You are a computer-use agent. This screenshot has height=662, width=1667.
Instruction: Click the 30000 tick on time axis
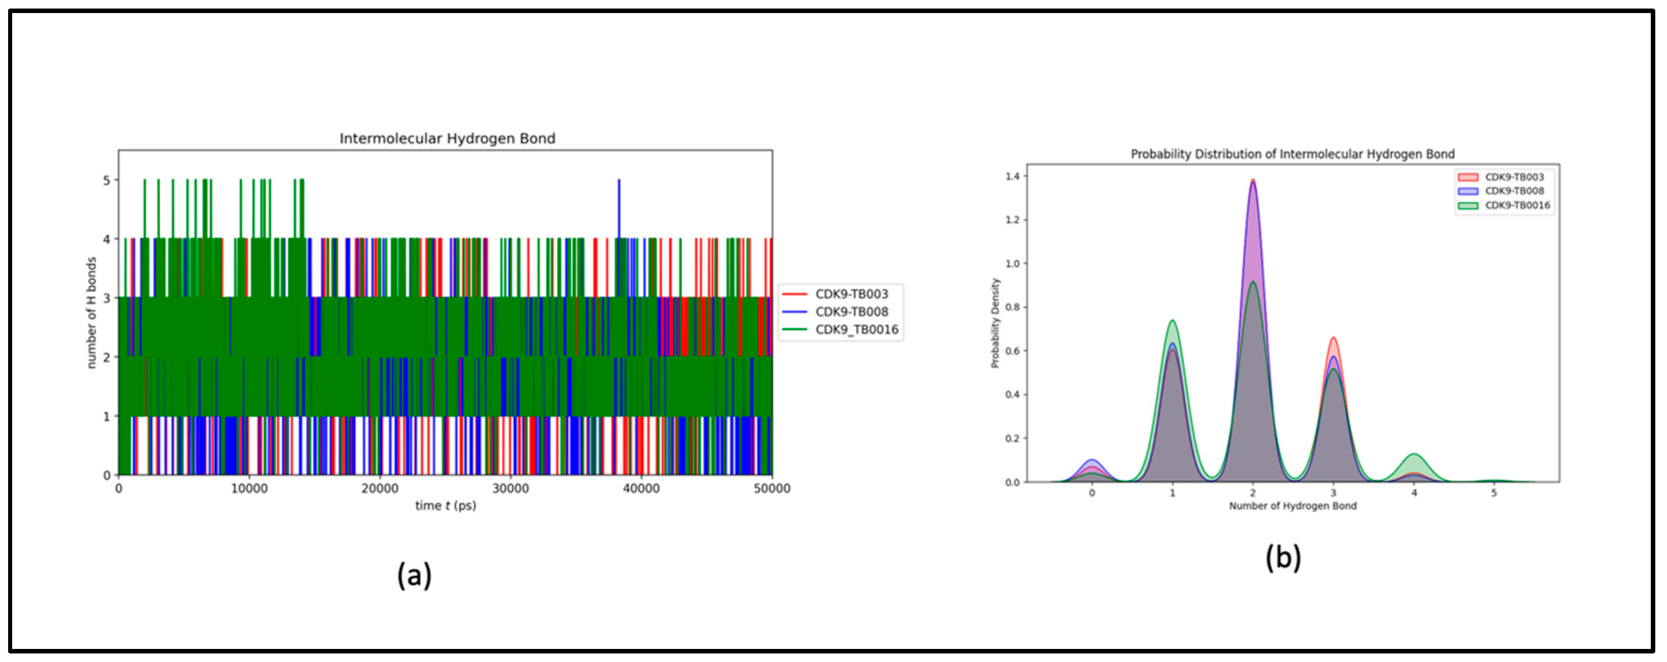pos(511,489)
